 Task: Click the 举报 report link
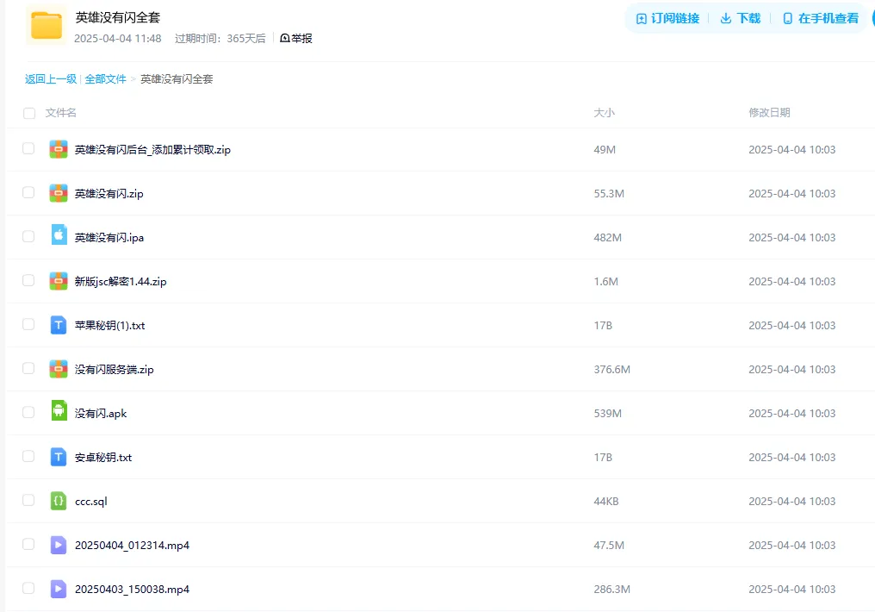pos(295,38)
